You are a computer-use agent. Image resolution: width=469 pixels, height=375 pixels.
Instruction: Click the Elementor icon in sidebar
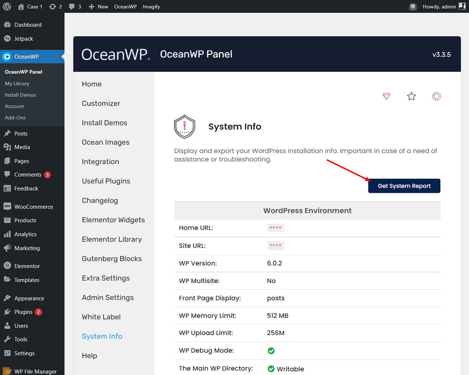tap(7, 266)
